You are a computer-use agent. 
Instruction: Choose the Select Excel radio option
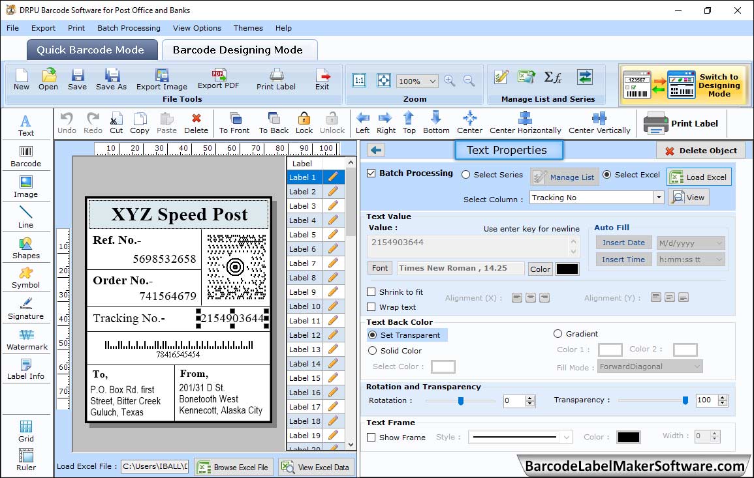607,174
